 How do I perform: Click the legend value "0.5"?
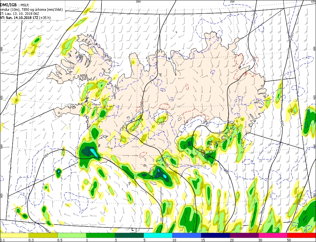coord(60,240)
